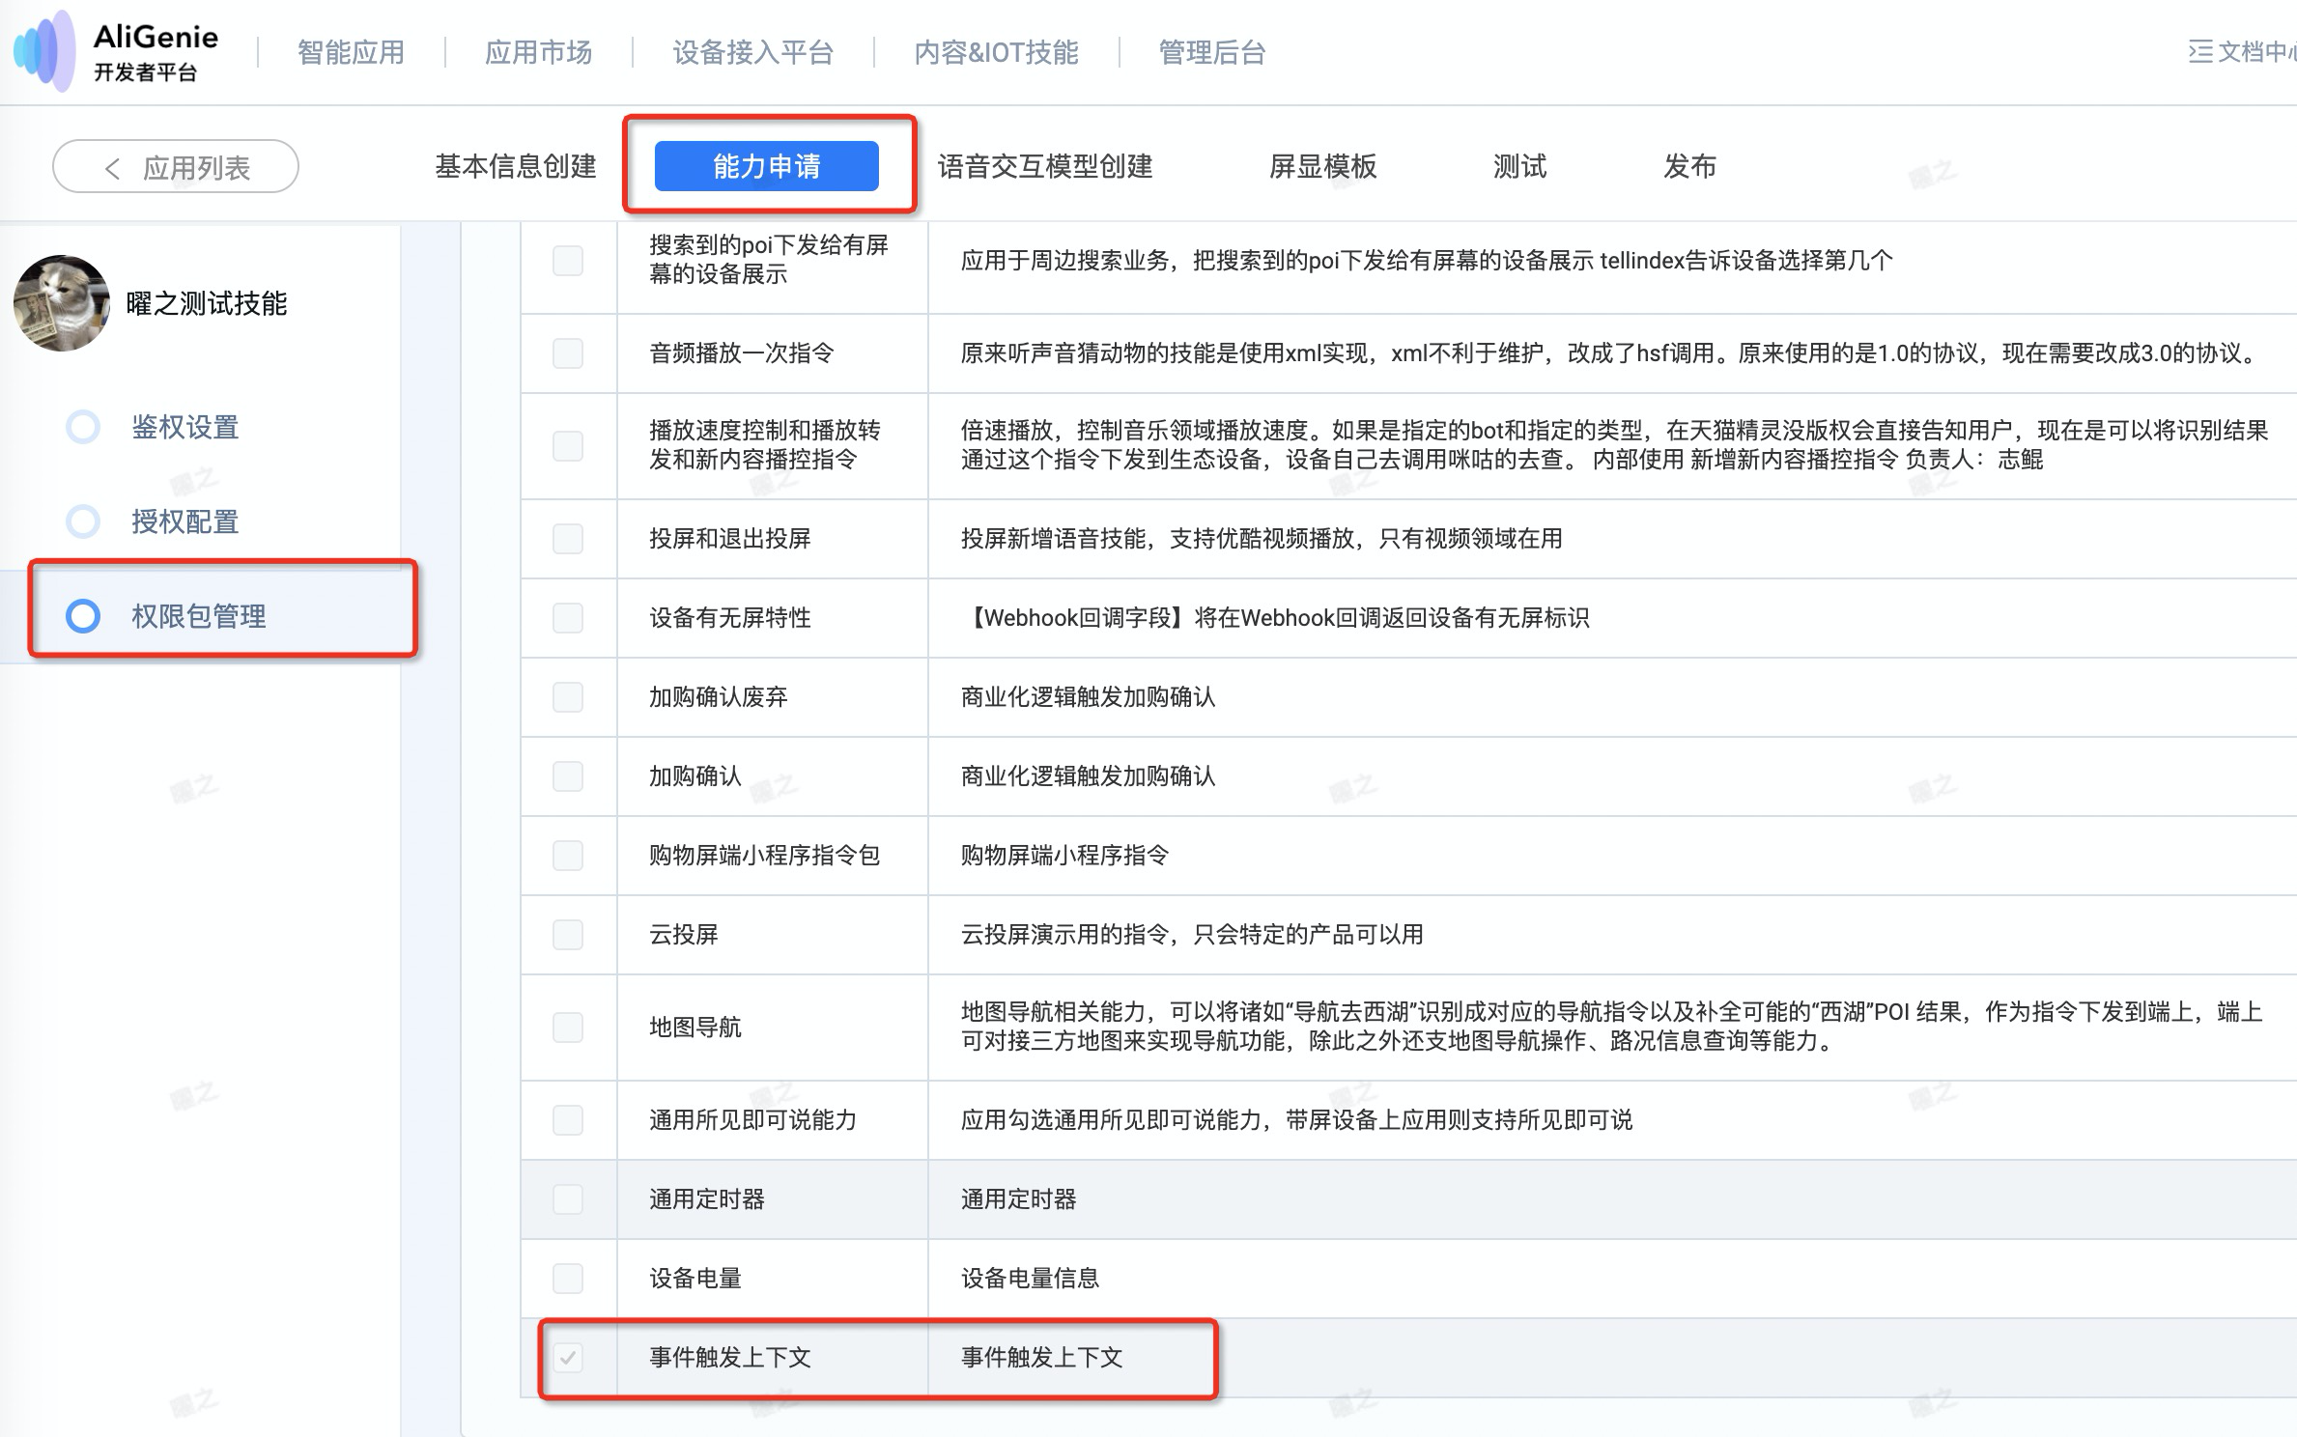The width and height of the screenshot is (2297, 1437).
Task: Check the 音频播放一次指令 checkbox
Action: pyautogui.click(x=568, y=353)
